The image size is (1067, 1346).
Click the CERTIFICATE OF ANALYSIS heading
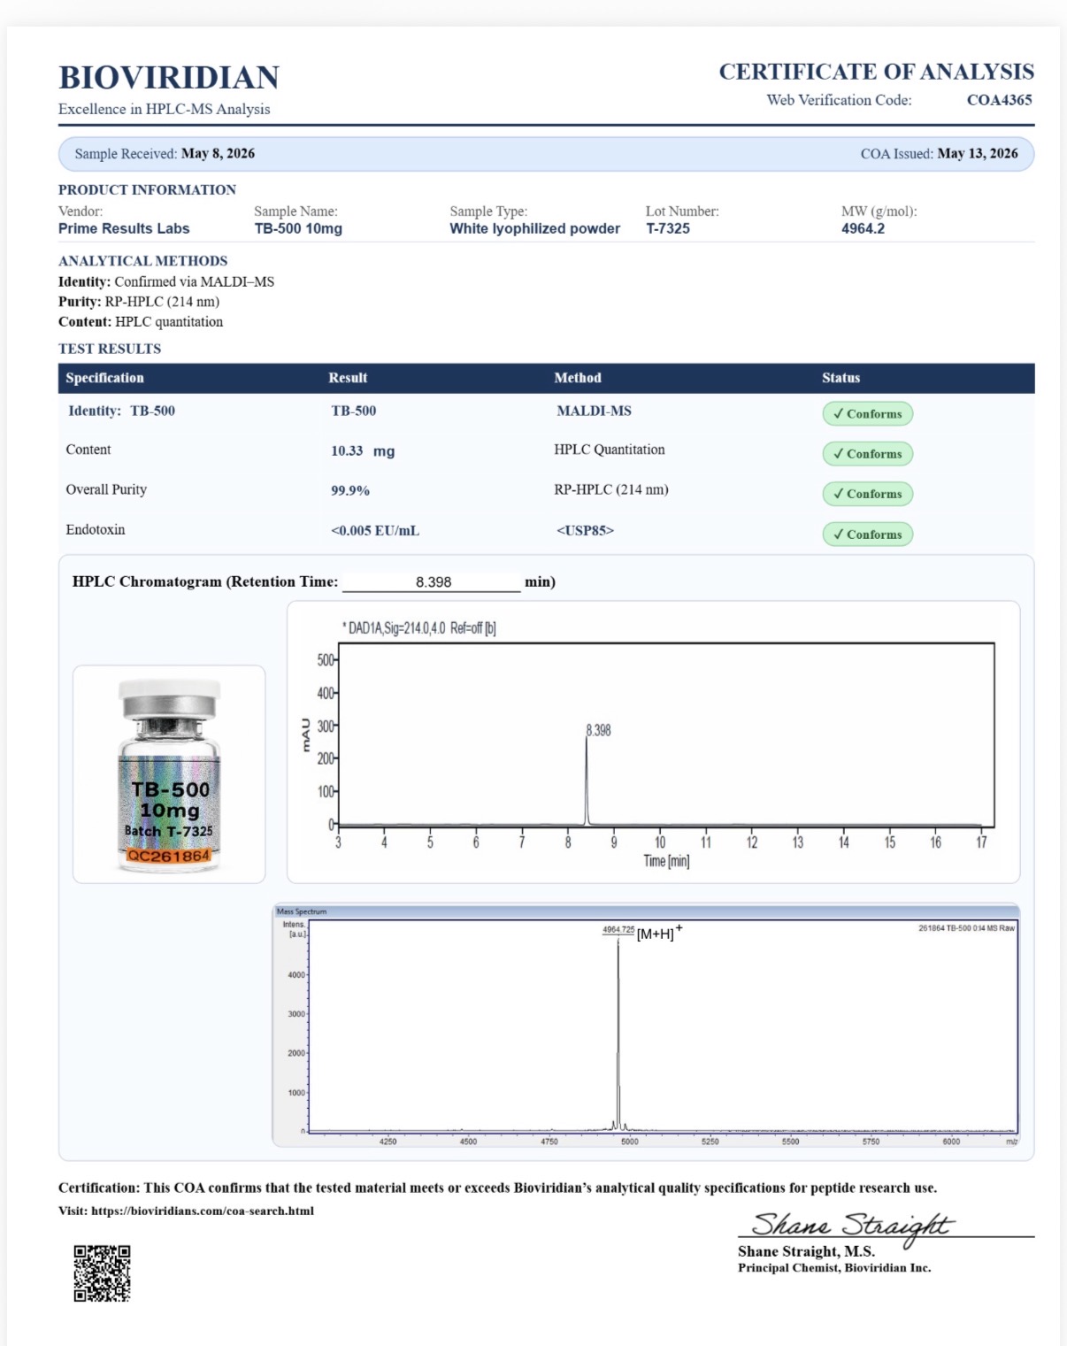(876, 72)
